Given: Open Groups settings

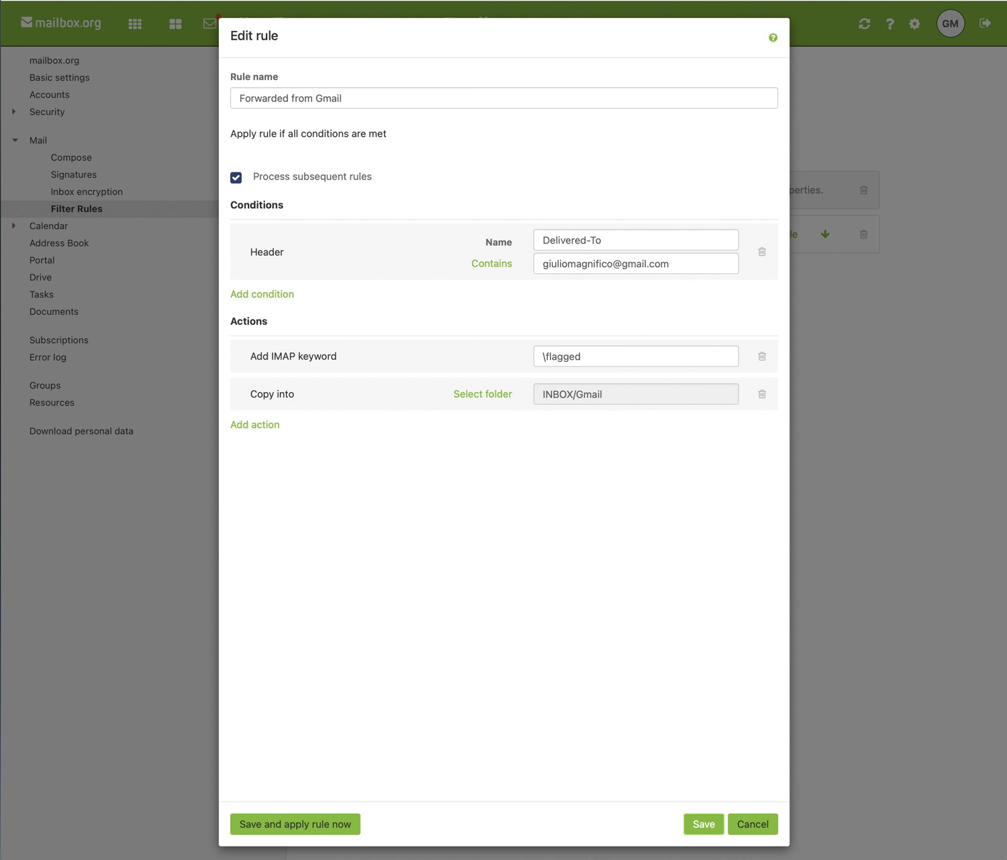Looking at the screenshot, I should [x=45, y=385].
